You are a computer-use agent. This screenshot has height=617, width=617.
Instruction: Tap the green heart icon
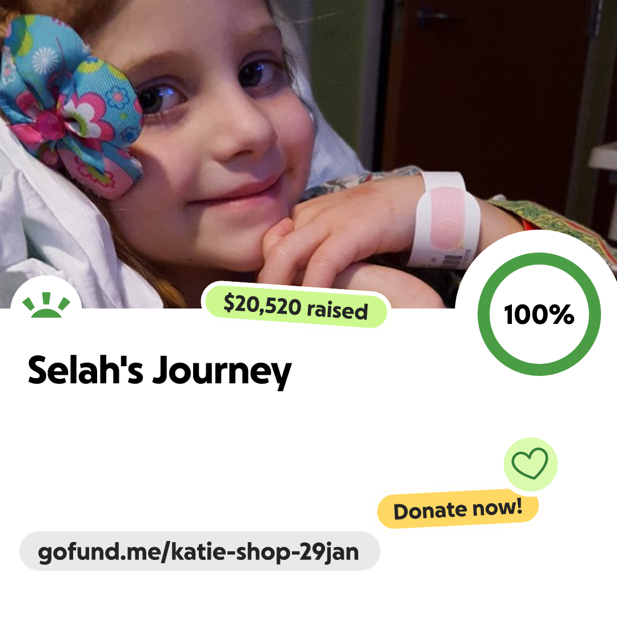tap(530, 463)
